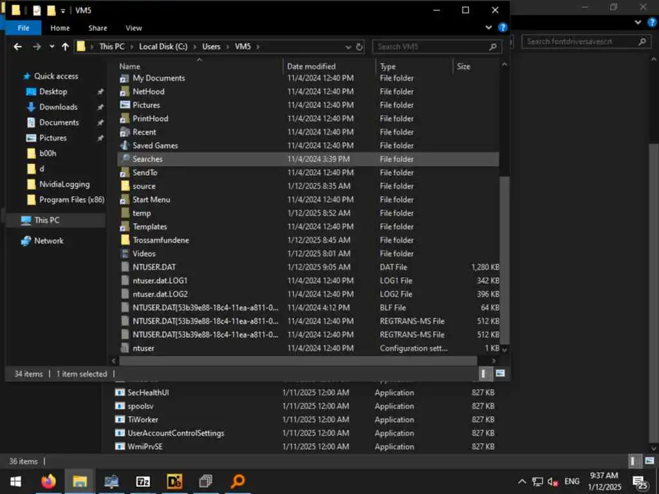Open Task View on the taskbar
This screenshot has width=659, height=494.
[206, 481]
